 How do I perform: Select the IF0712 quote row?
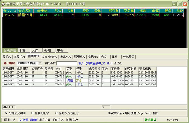pyautogui.click(x=93, y=15)
